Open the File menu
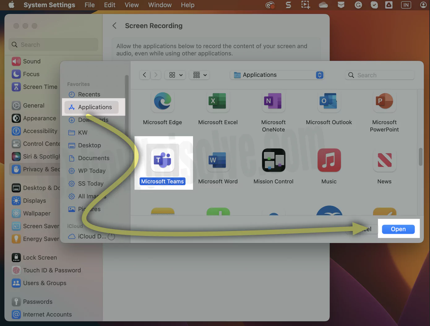The image size is (430, 326). 90,5
